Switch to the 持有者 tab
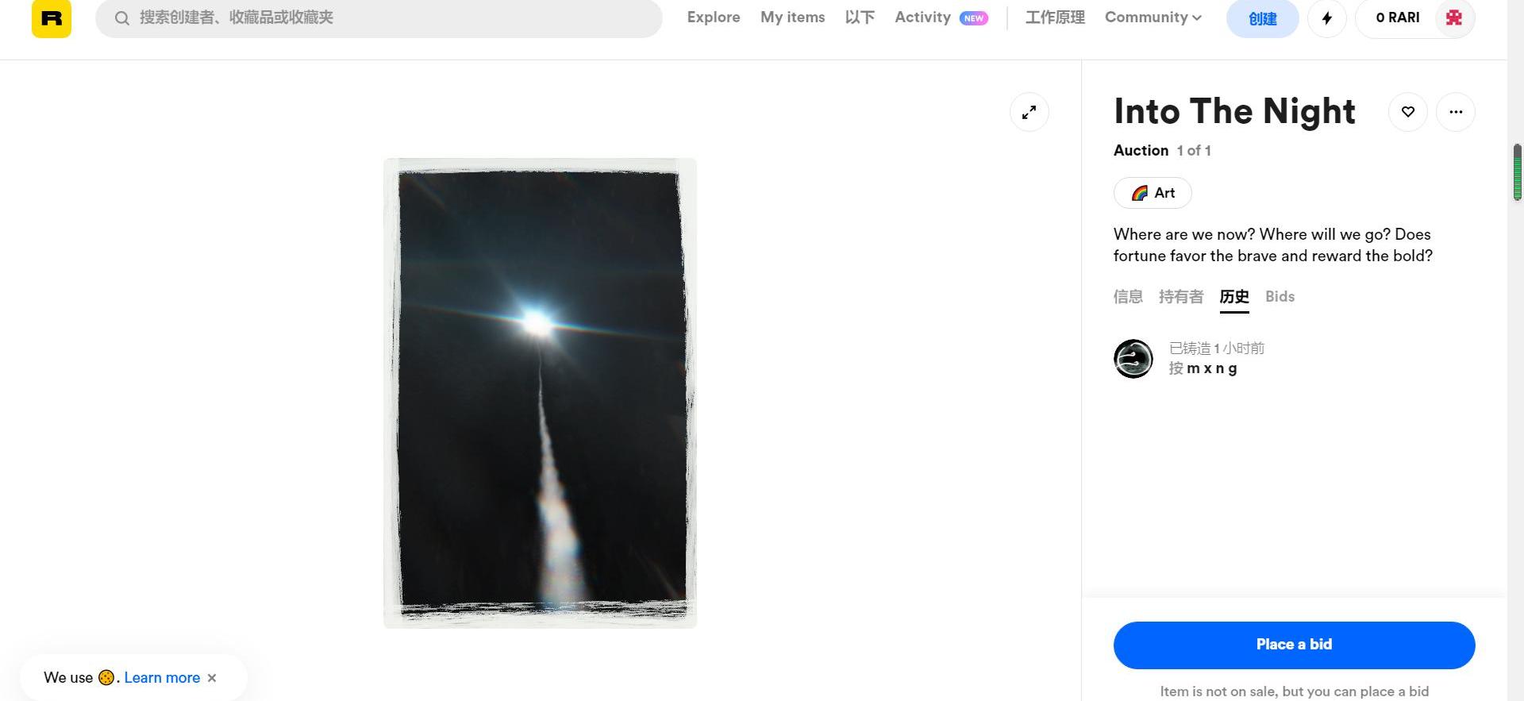Viewport: 1524px width, 701px height. point(1181,297)
